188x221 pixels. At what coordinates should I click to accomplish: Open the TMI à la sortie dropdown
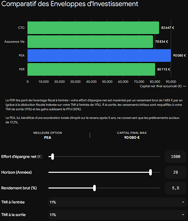click(x=117, y=215)
